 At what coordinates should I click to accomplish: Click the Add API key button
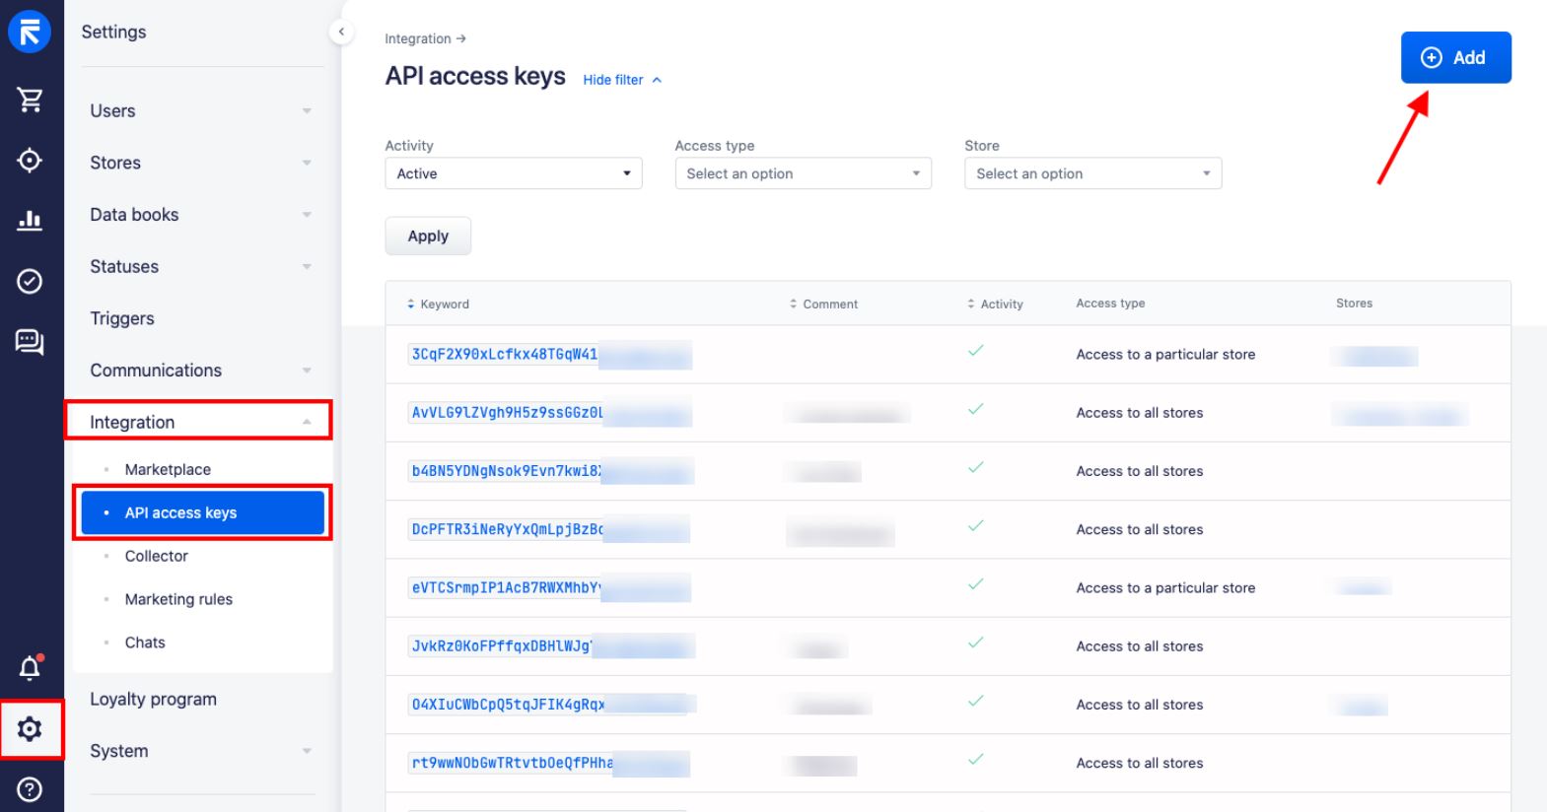click(x=1455, y=57)
